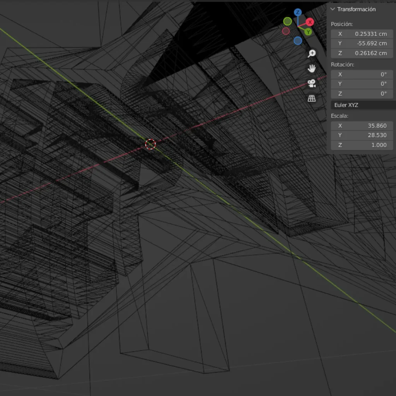Click the Rotación Z field

[362, 94]
